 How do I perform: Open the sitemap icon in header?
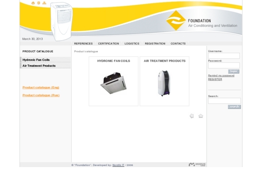point(44,3)
